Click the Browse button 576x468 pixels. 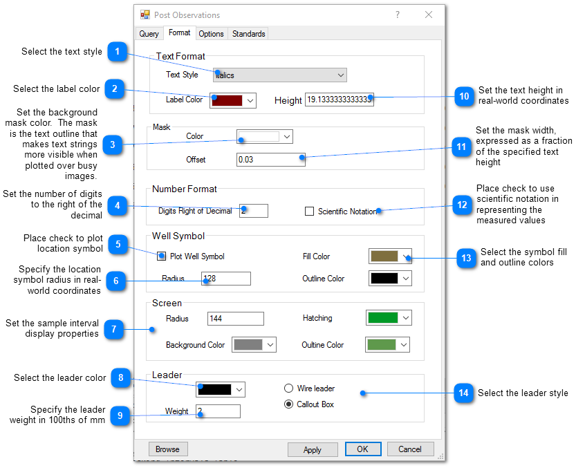click(167, 449)
